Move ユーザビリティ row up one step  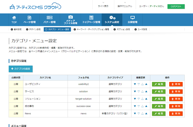[x=142, y=84]
